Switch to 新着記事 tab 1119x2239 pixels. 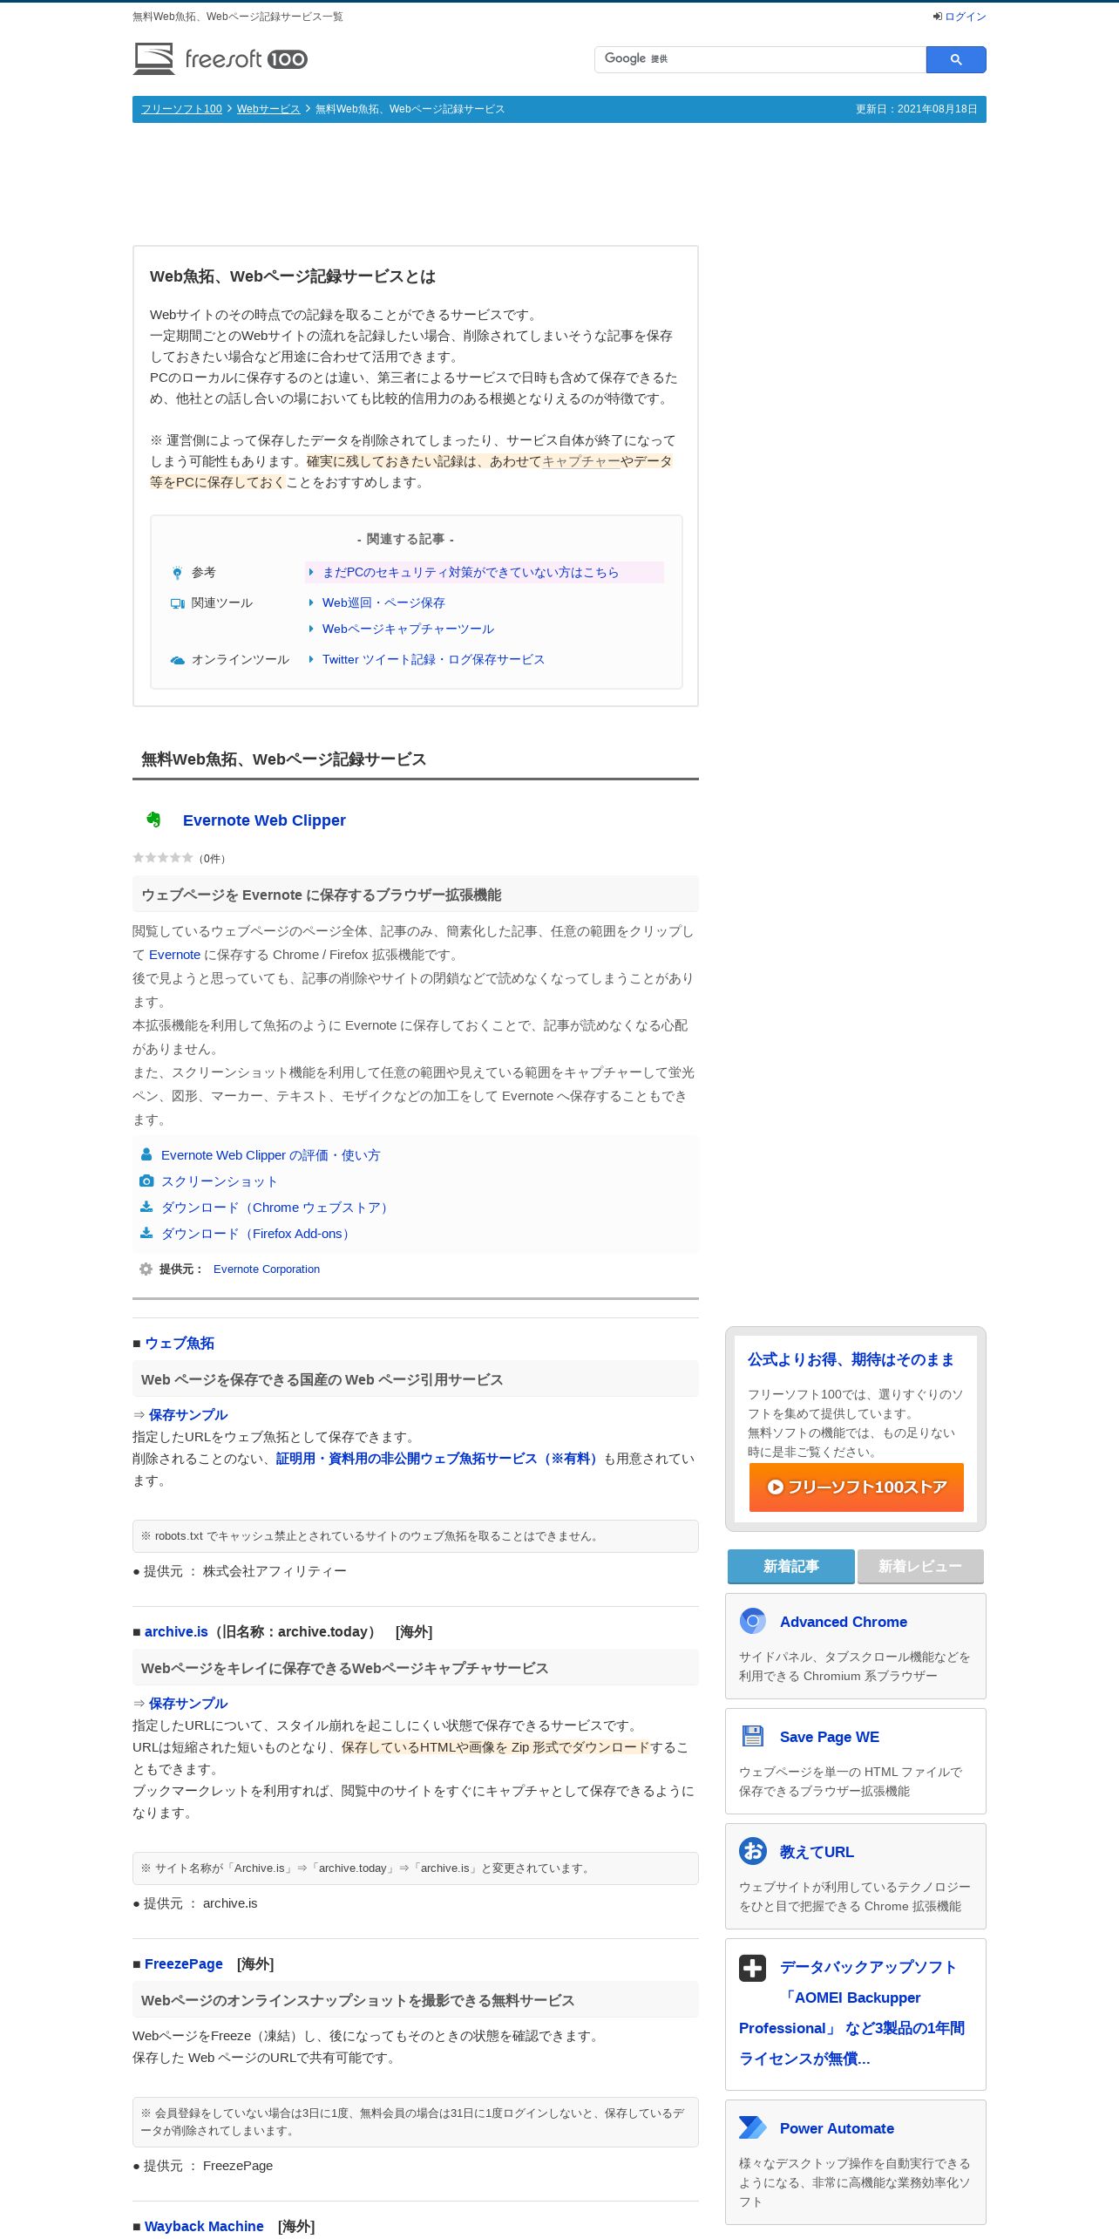[x=791, y=1567]
